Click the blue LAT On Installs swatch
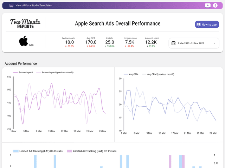Viewport: 225px width, 168px height. point(16,151)
